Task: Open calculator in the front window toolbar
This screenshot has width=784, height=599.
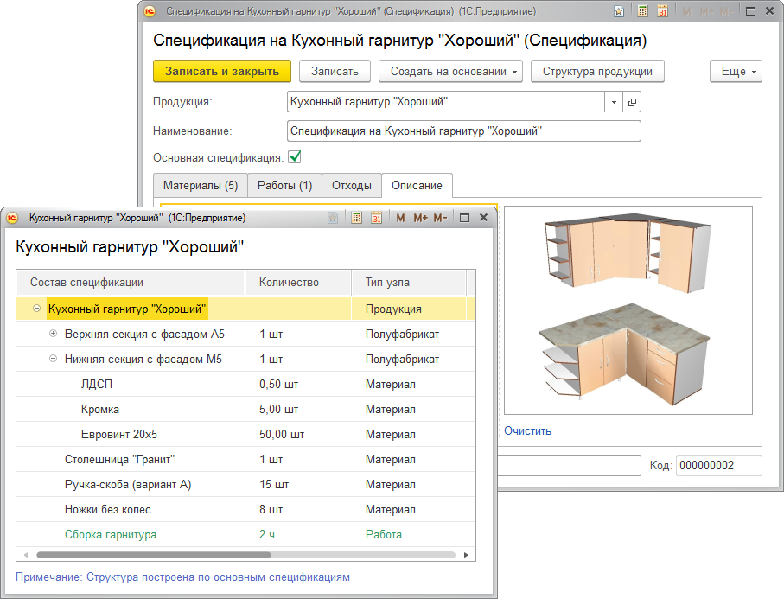Action: tap(356, 218)
